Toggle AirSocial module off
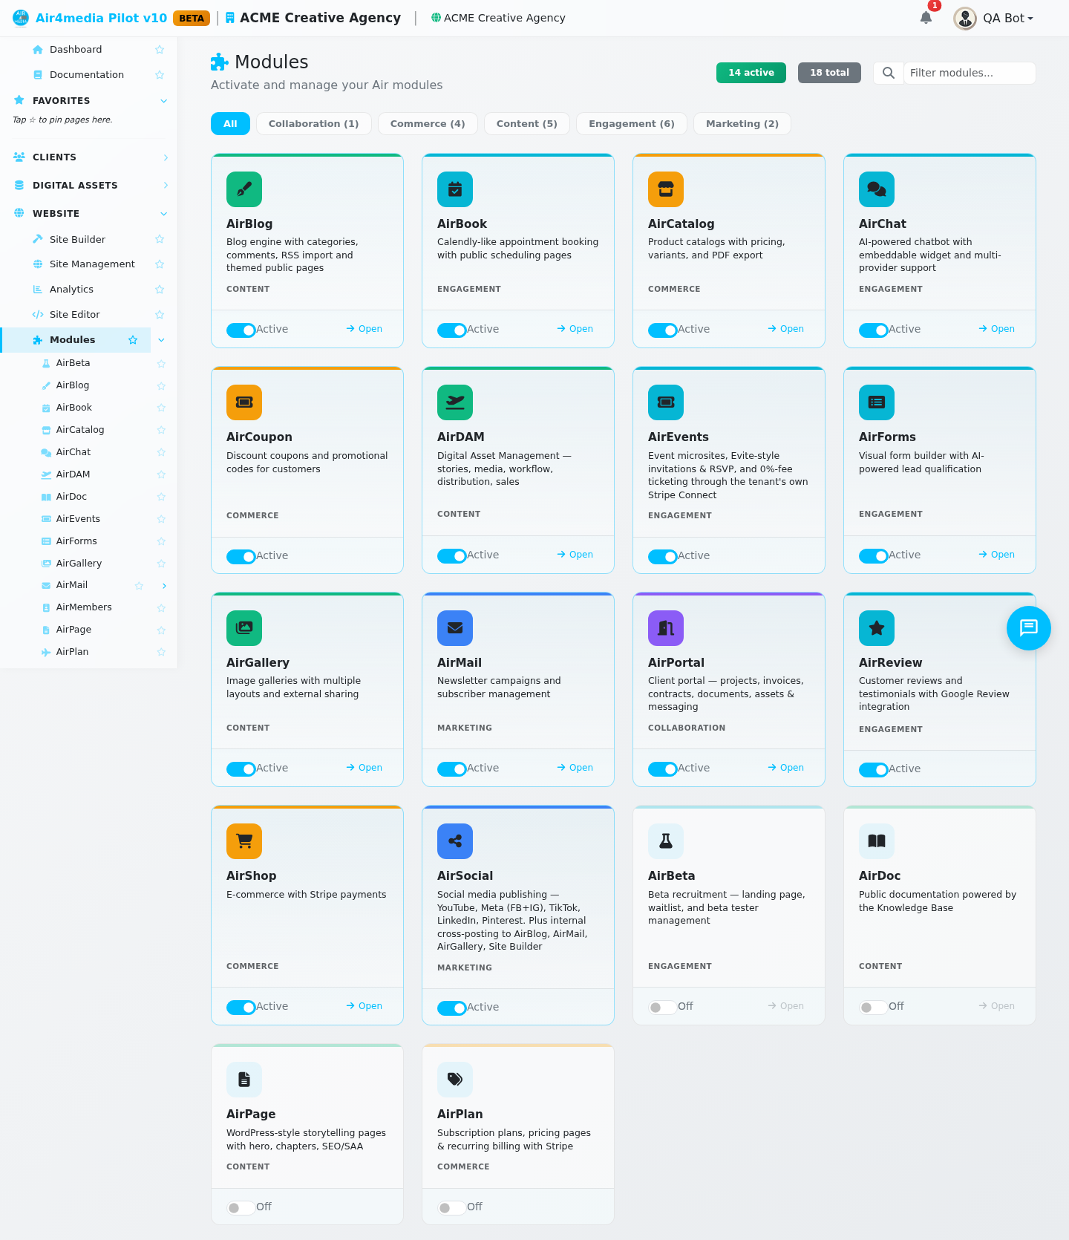The height and width of the screenshot is (1240, 1069). (452, 1008)
